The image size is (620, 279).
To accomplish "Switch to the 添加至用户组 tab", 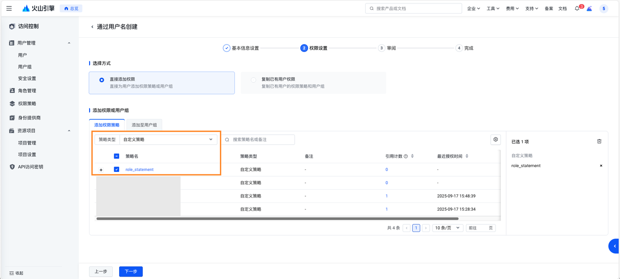I will [x=144, y=125].
